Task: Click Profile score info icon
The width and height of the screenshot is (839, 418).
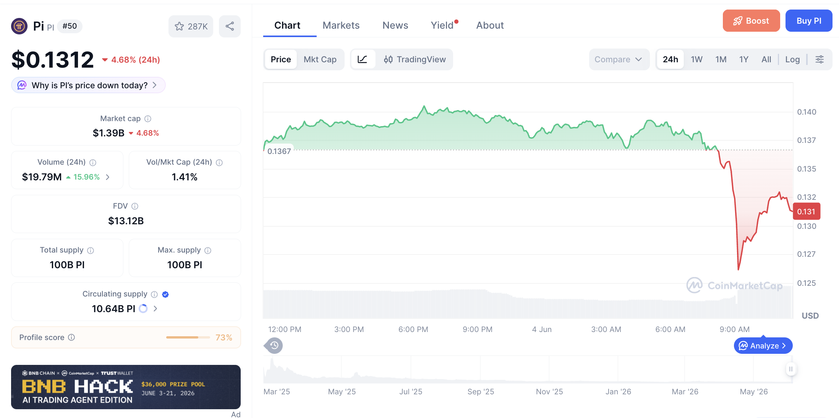Action: [71, 337]
